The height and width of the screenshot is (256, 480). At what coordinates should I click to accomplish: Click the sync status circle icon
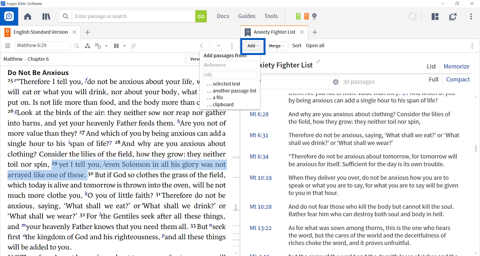(412, 16)
